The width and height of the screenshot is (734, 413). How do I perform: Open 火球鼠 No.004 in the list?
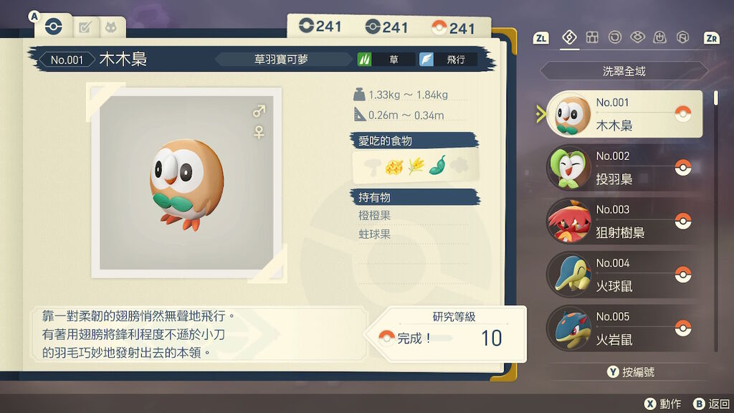(x=624, y=275)
